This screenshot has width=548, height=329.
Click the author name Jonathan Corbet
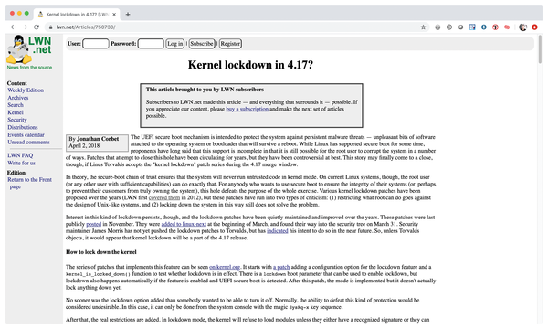98,139
